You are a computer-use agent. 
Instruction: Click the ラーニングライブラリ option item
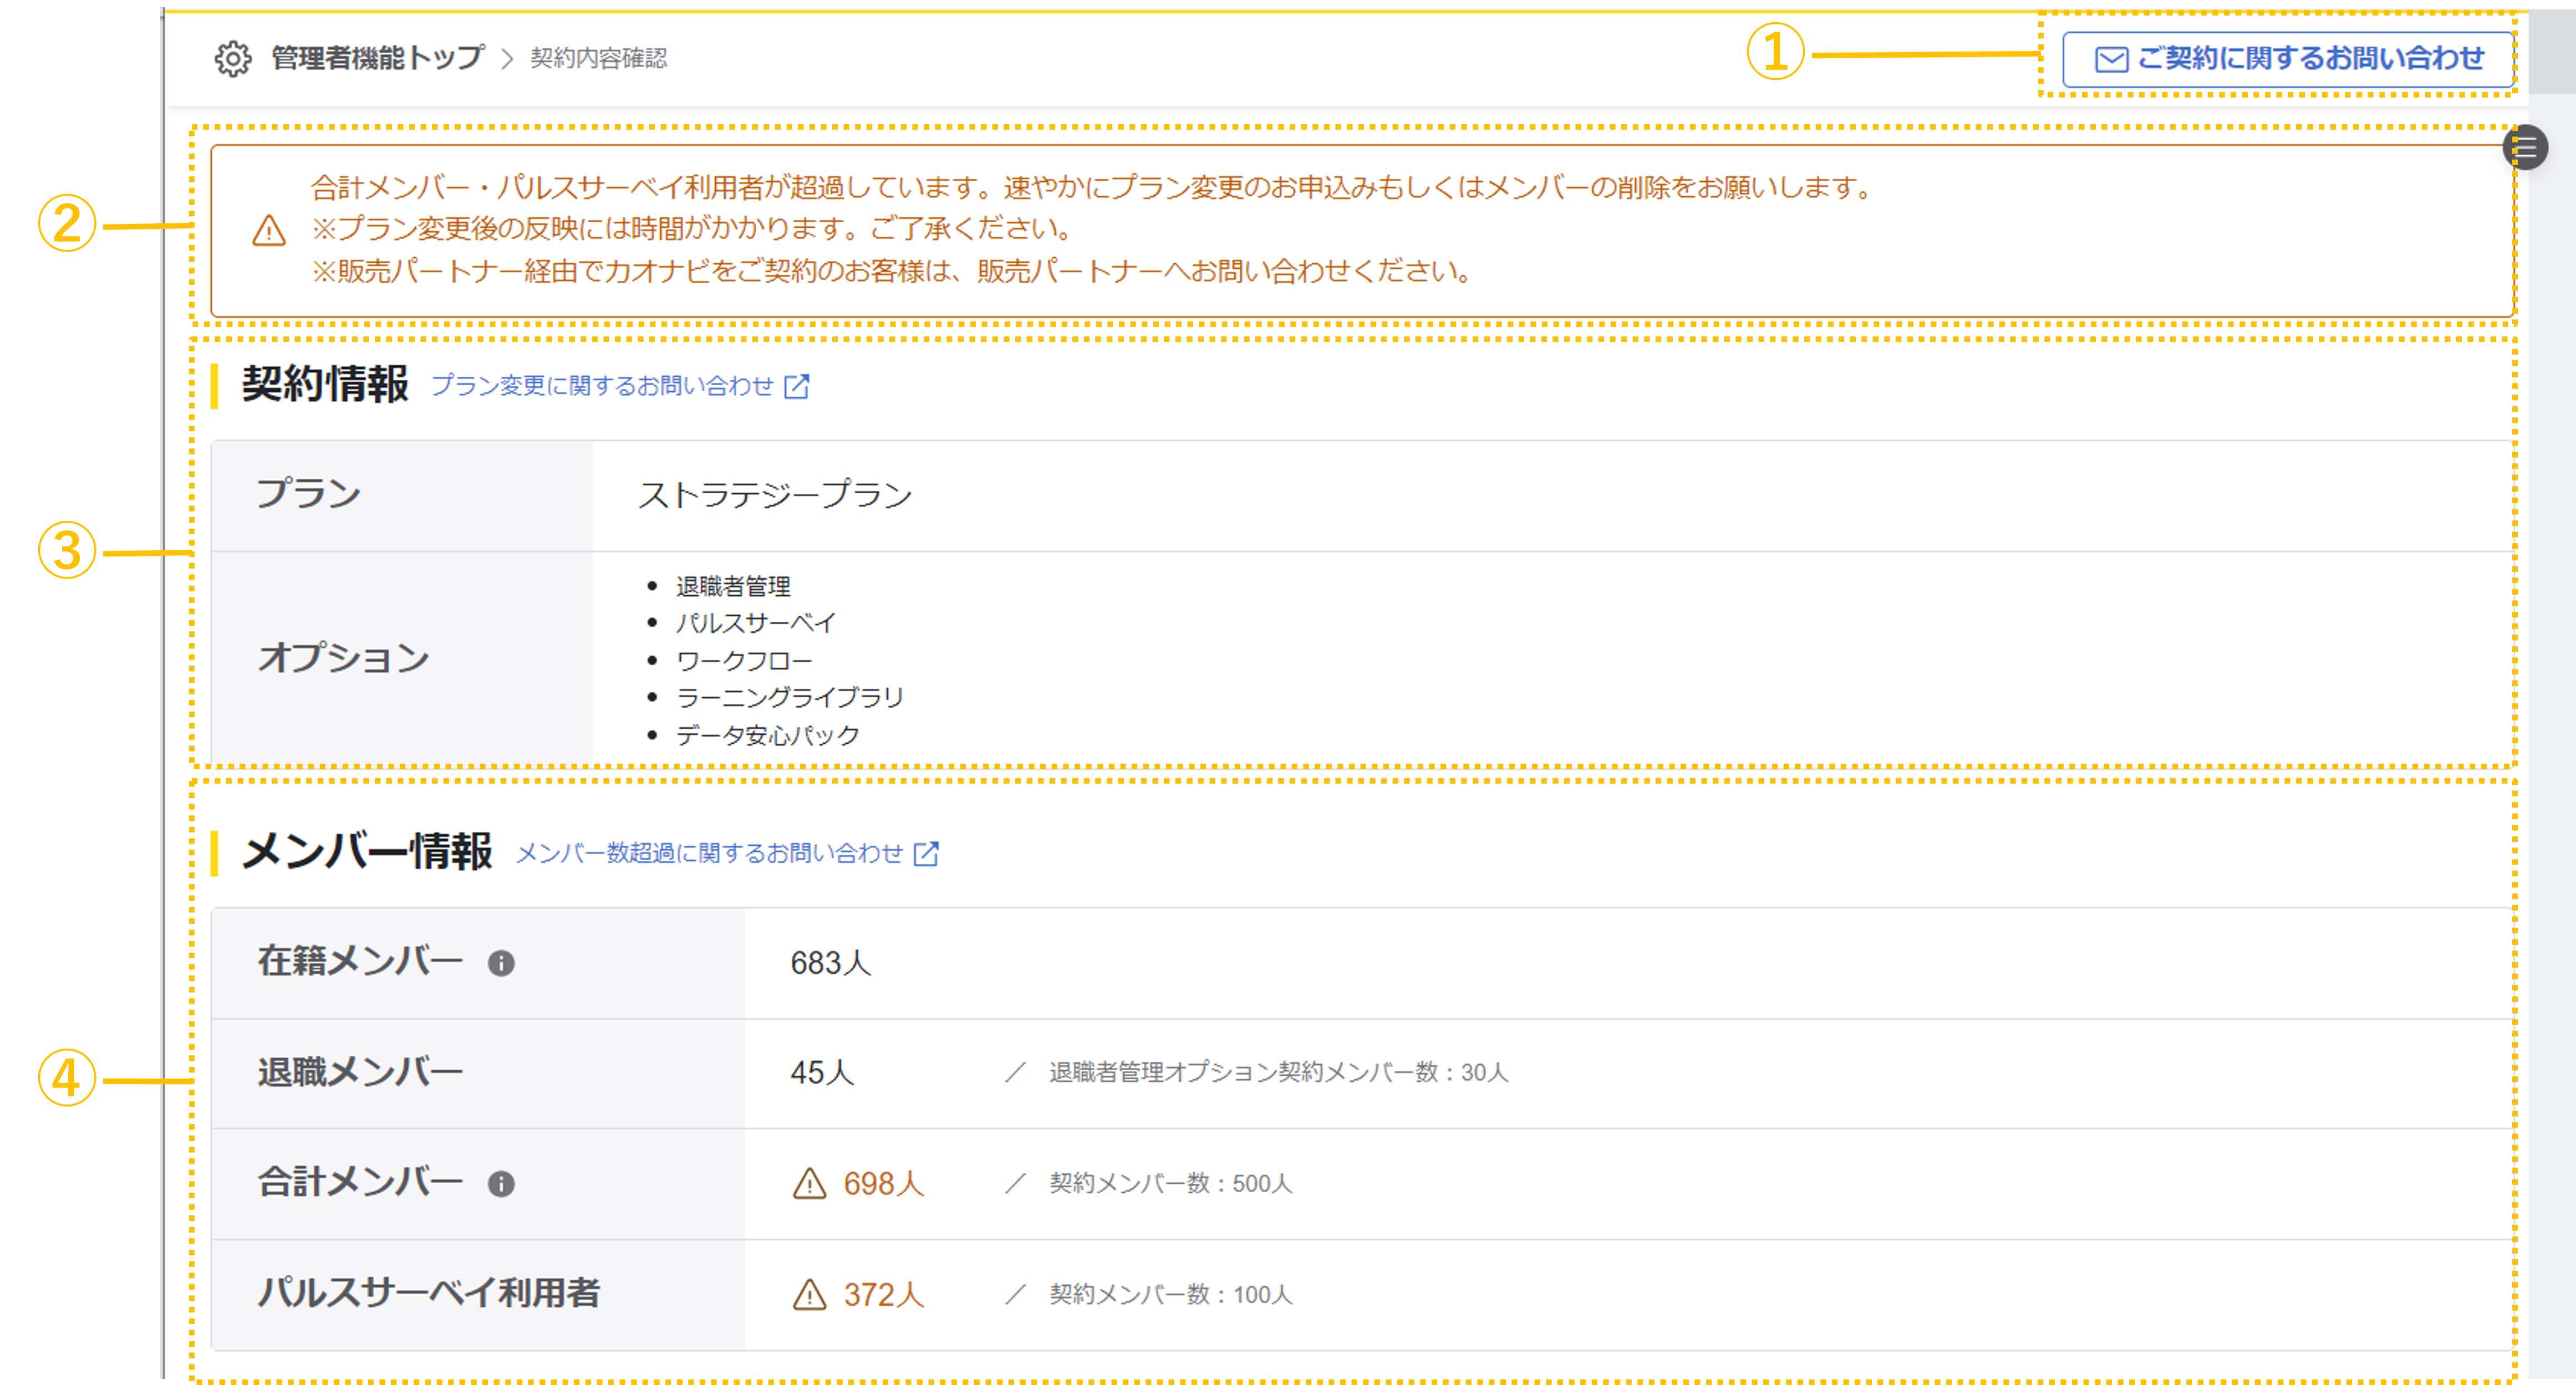click(x=790, y=698)
